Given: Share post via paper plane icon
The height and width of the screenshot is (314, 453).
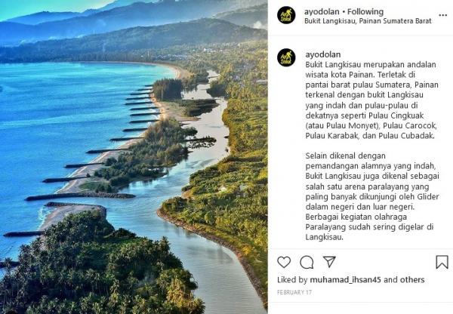Looking at the screenshot, I should point(329,262).
